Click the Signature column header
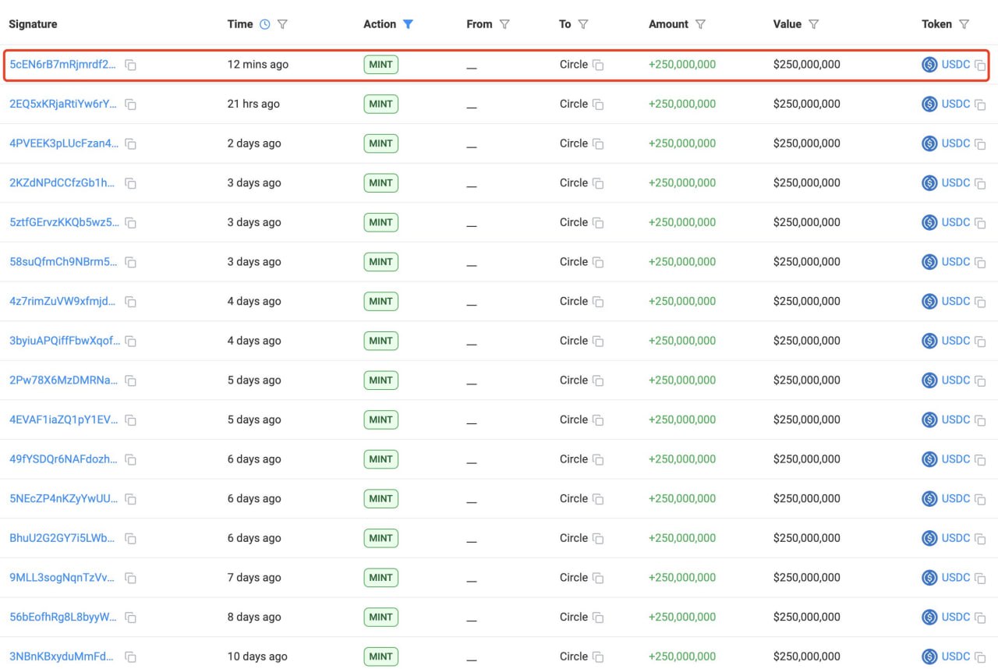The width and height of the screenshot is (998, 669). pyautogui.click(x=33, y=24)
